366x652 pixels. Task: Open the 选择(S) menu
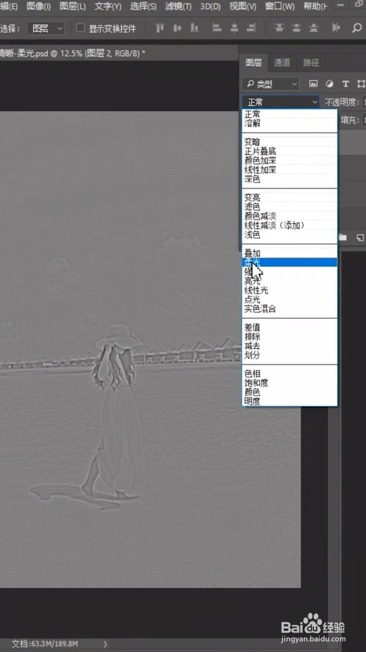point(143,7)
